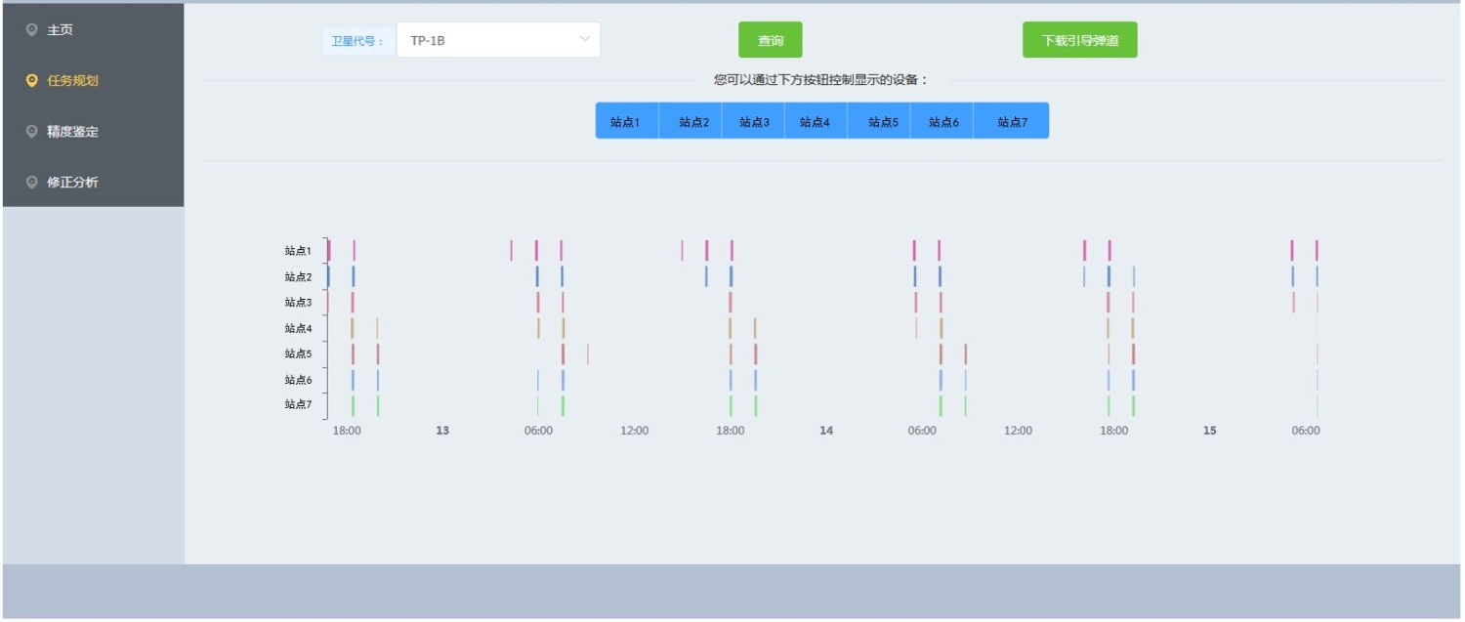1465x622 pixels.
Task: Expand the 卫星代号 dropdown arrow
Action: (585, 40)
